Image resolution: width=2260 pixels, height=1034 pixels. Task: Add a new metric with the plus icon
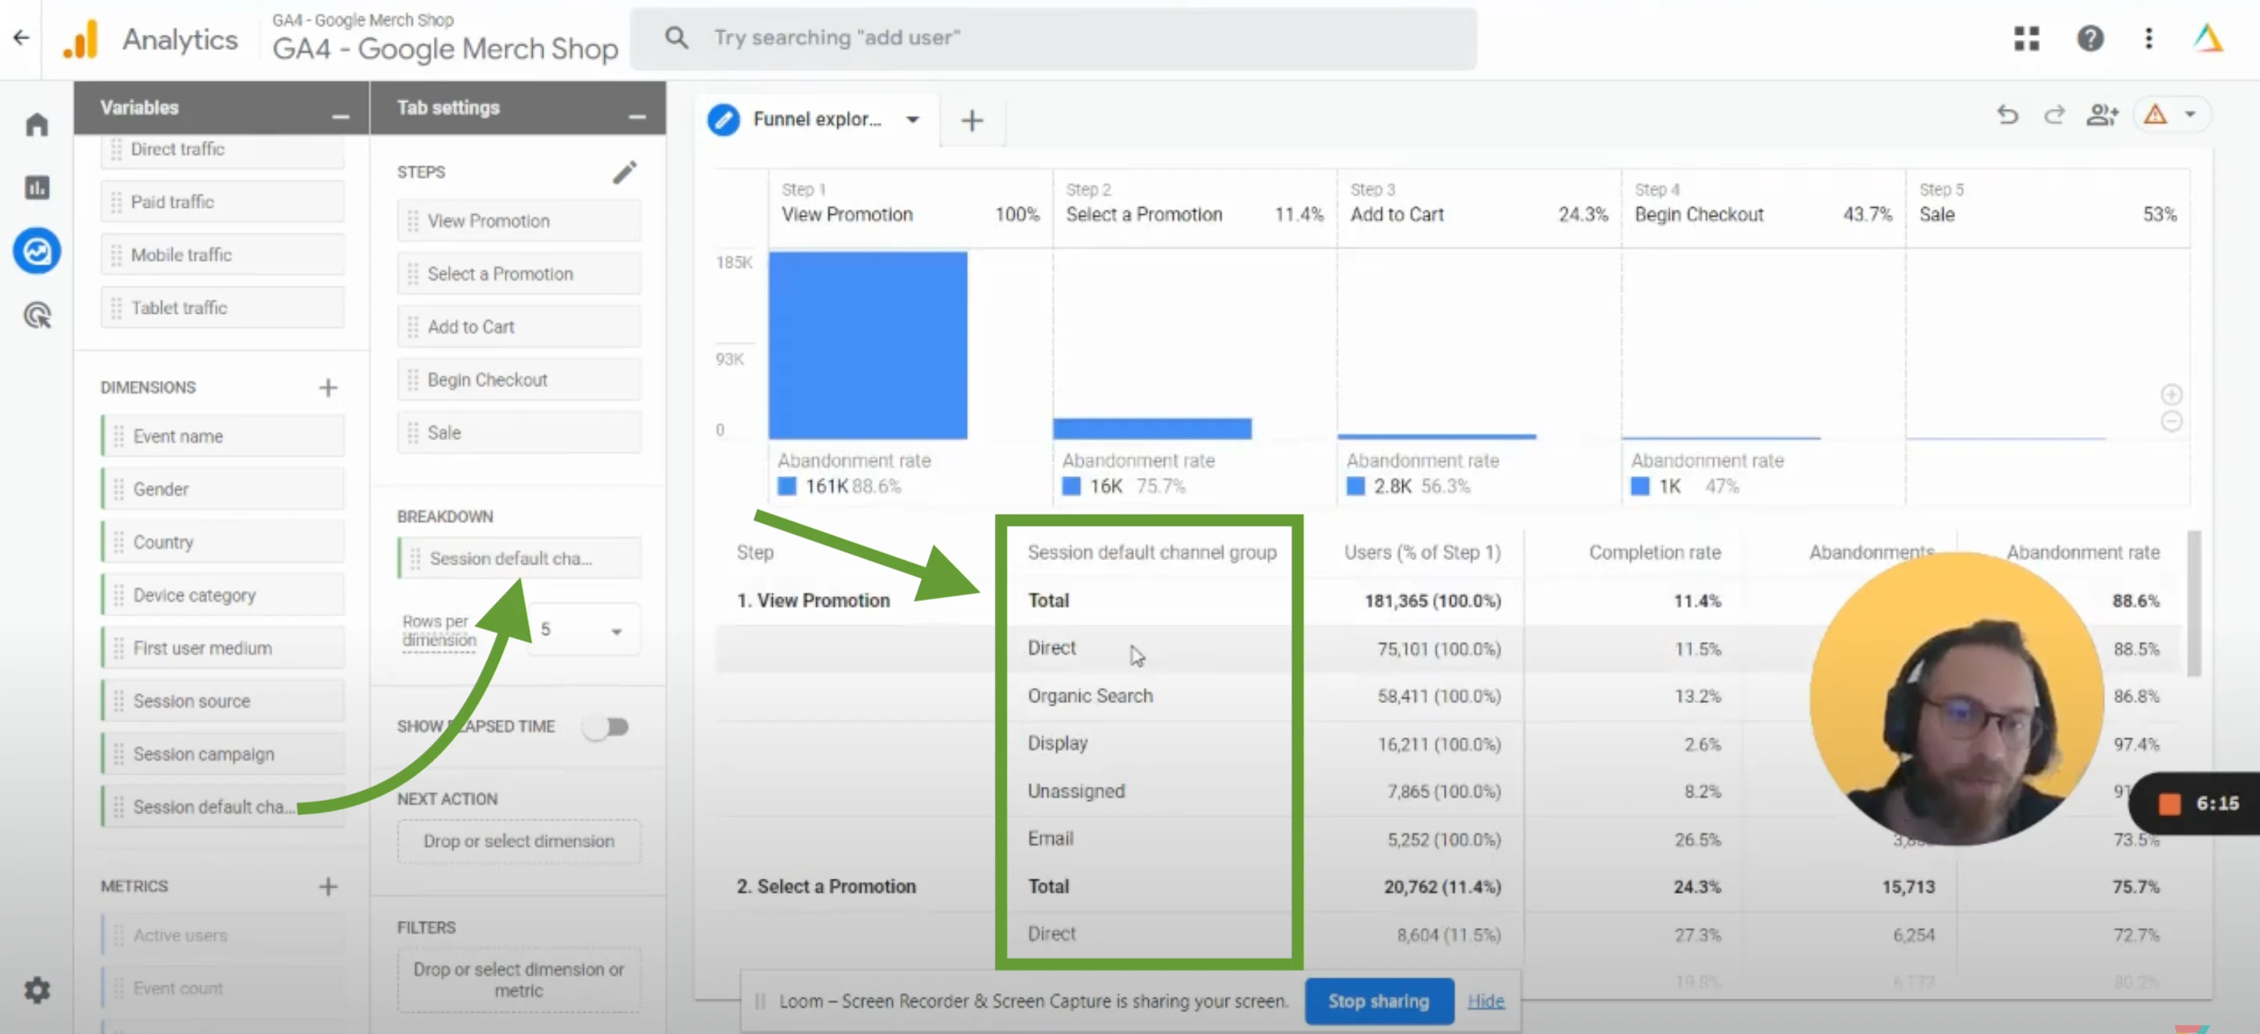coord(328,887)
